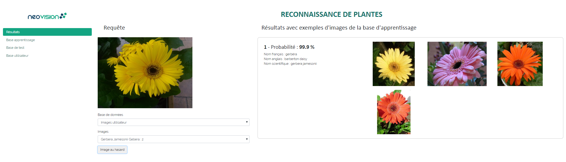566x162 pixels.
Task: Go to Base apprentissage page
Action: [x=20, y=40]
